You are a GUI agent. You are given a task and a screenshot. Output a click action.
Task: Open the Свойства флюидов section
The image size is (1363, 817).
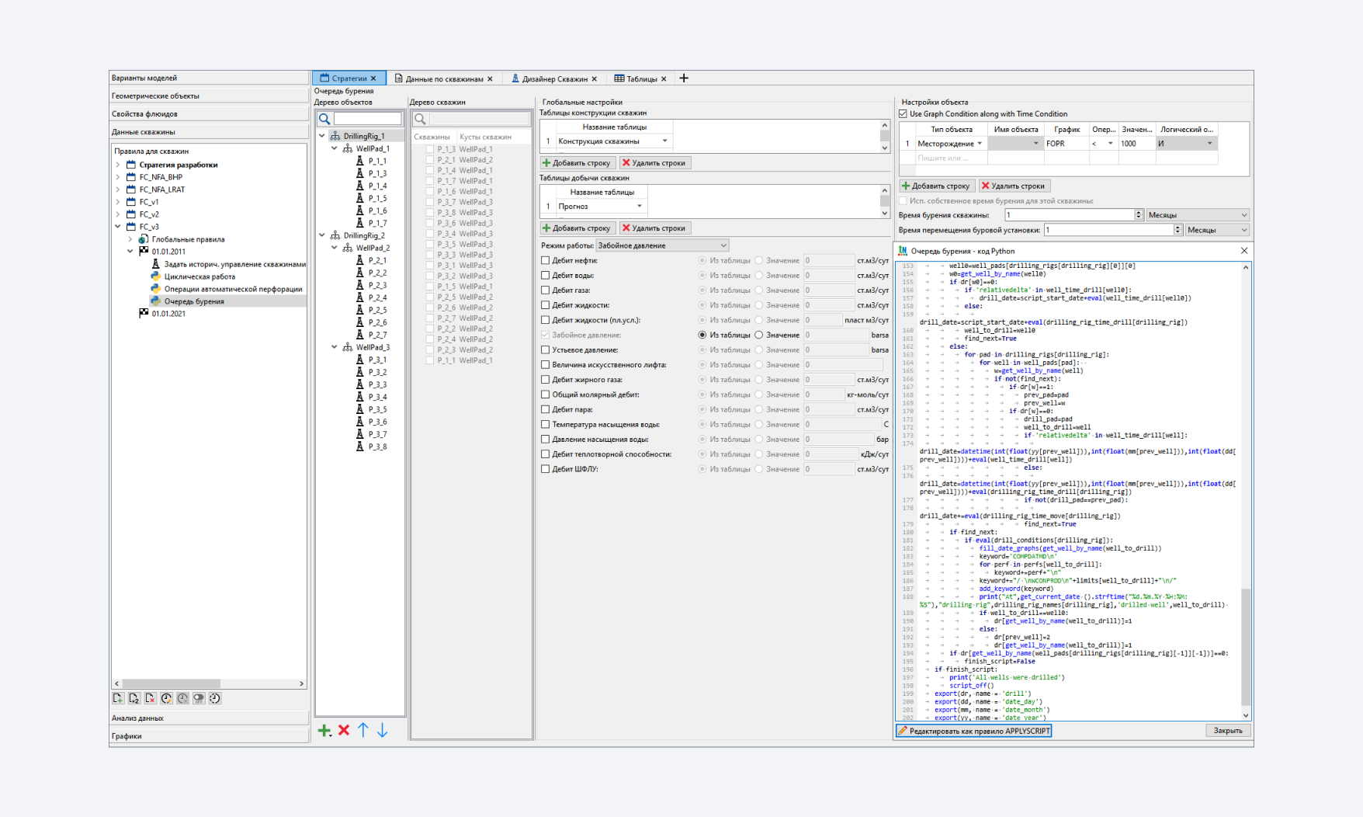coord(209,113)
